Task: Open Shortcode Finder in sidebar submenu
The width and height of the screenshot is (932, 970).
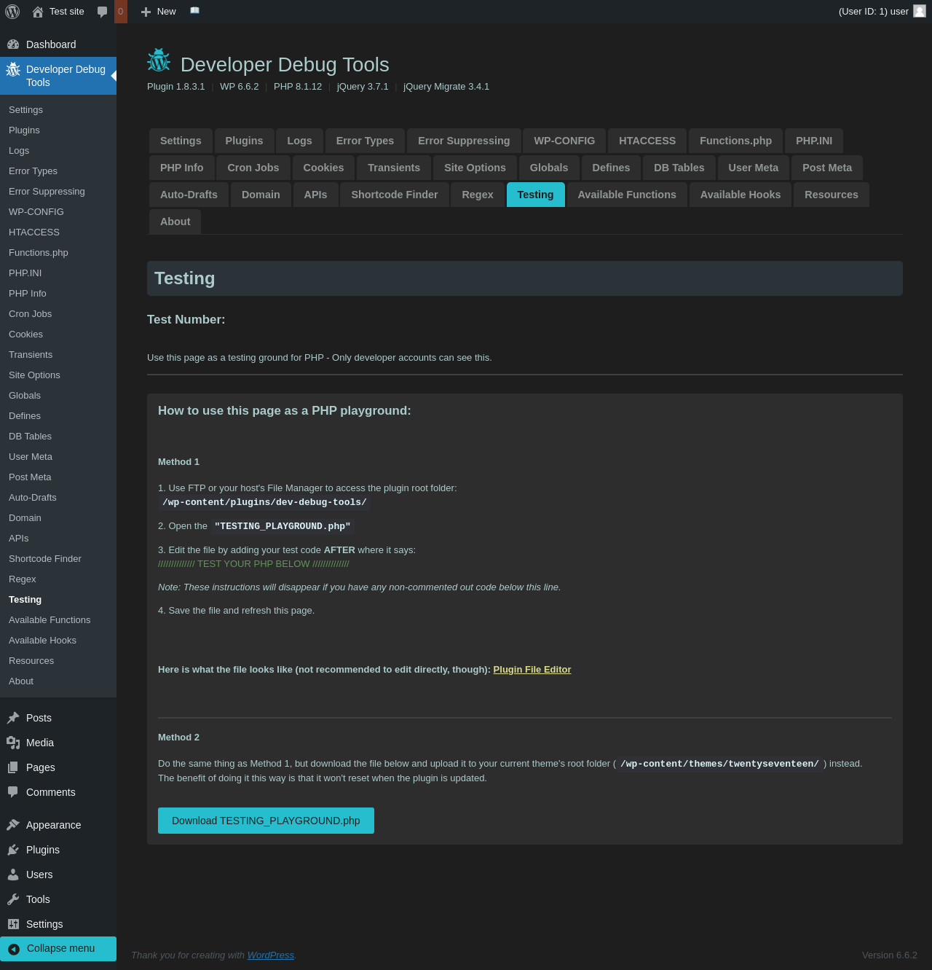Action: [x=45, y=559]
